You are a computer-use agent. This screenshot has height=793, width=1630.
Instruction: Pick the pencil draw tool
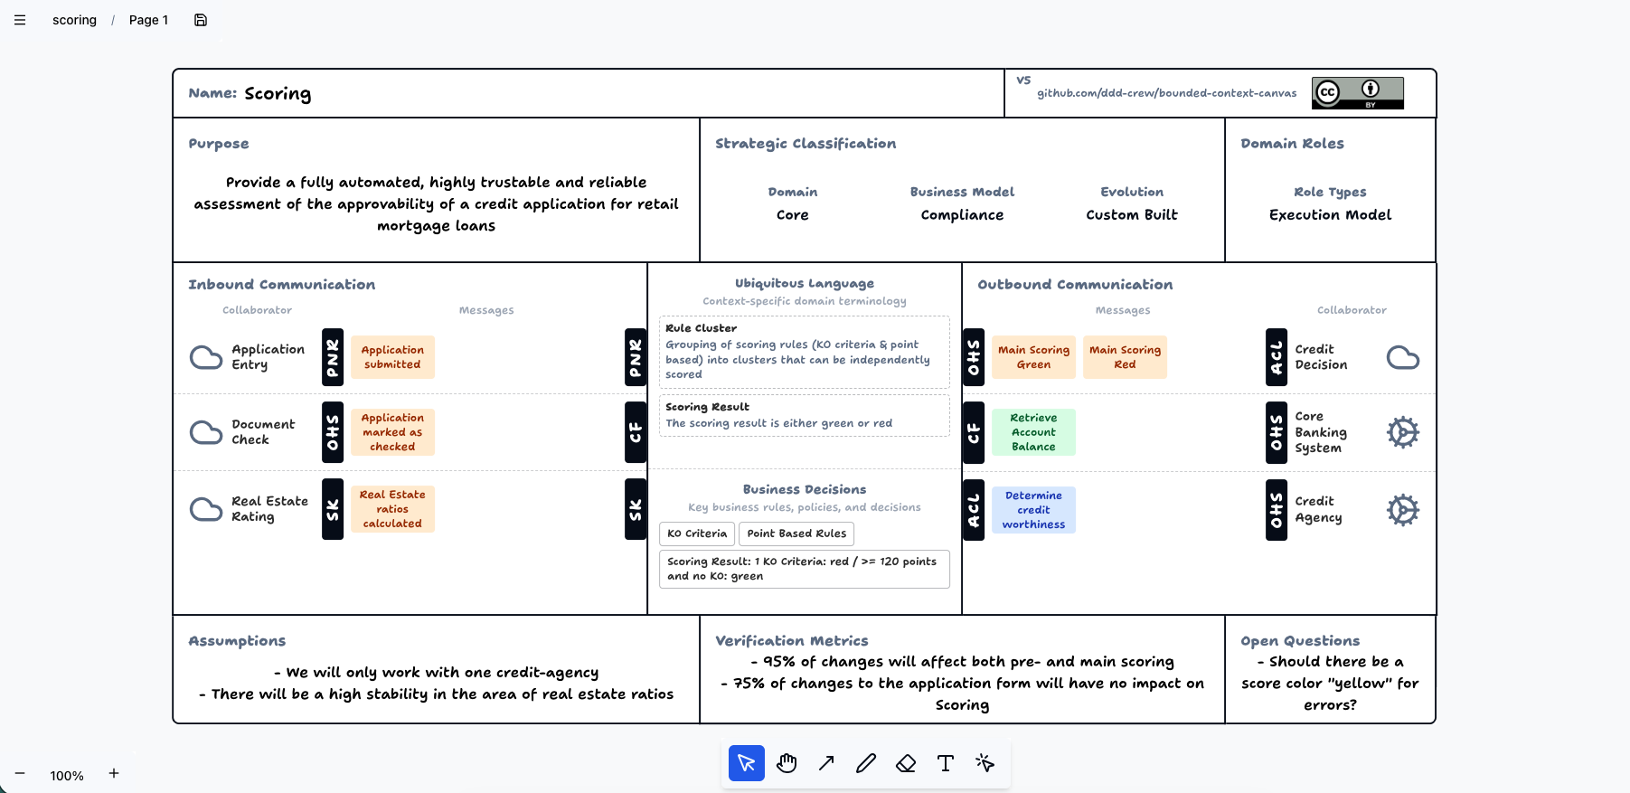[x=866, y=763]
